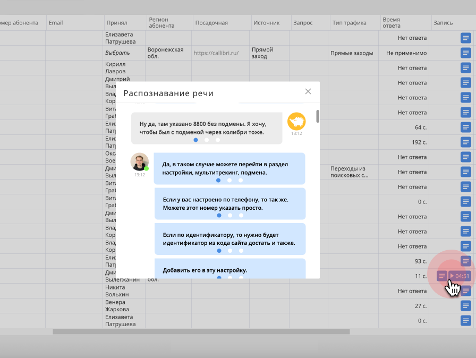Viewport: 476px width, 358px height.
Task: Open the transcript icon in the Воронежская обл. row
Action: pyautogui.click(x=465, y=53)
